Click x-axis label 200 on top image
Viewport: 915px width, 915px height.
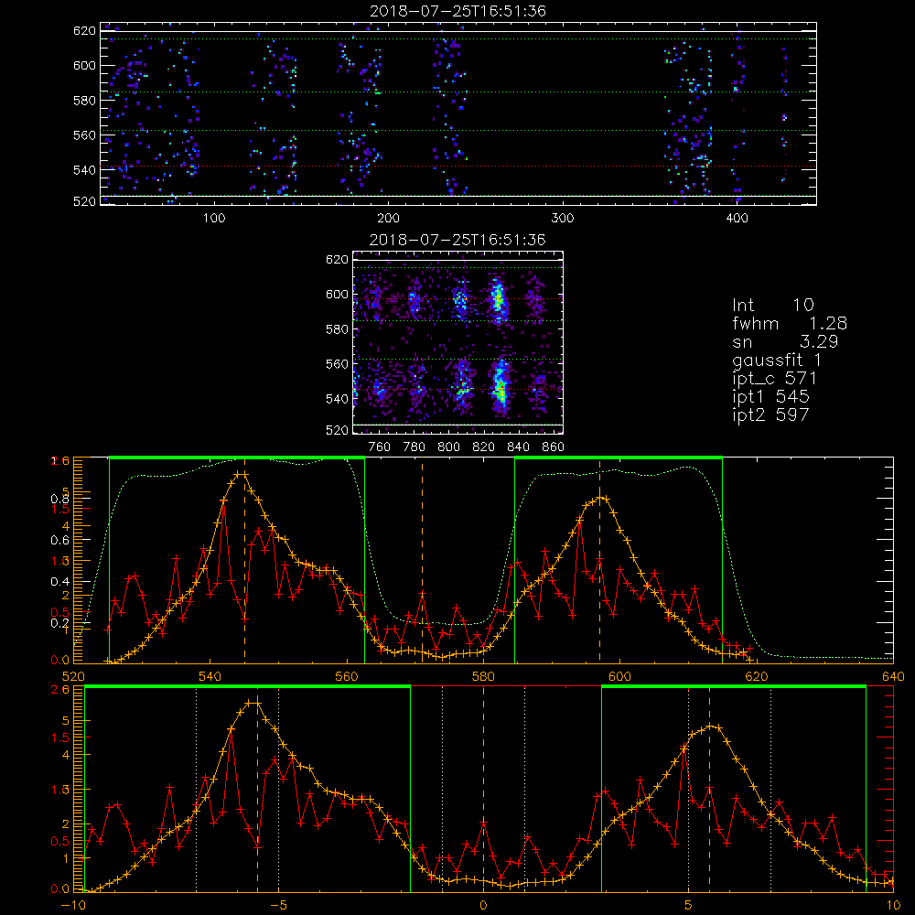click(x=388, y=219)
